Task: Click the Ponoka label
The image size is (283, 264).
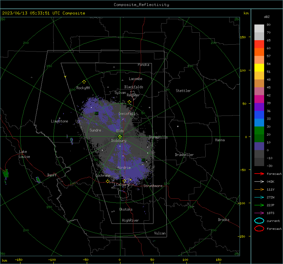Action: point(143,65)
